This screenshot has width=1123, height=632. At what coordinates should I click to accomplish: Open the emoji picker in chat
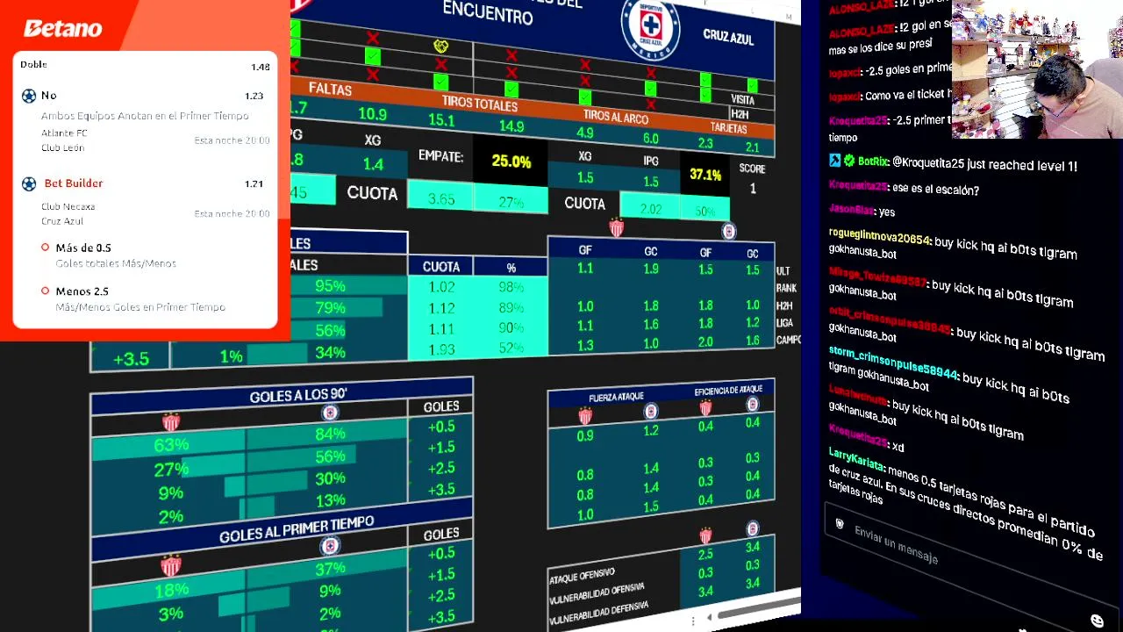coord(1097,621)
